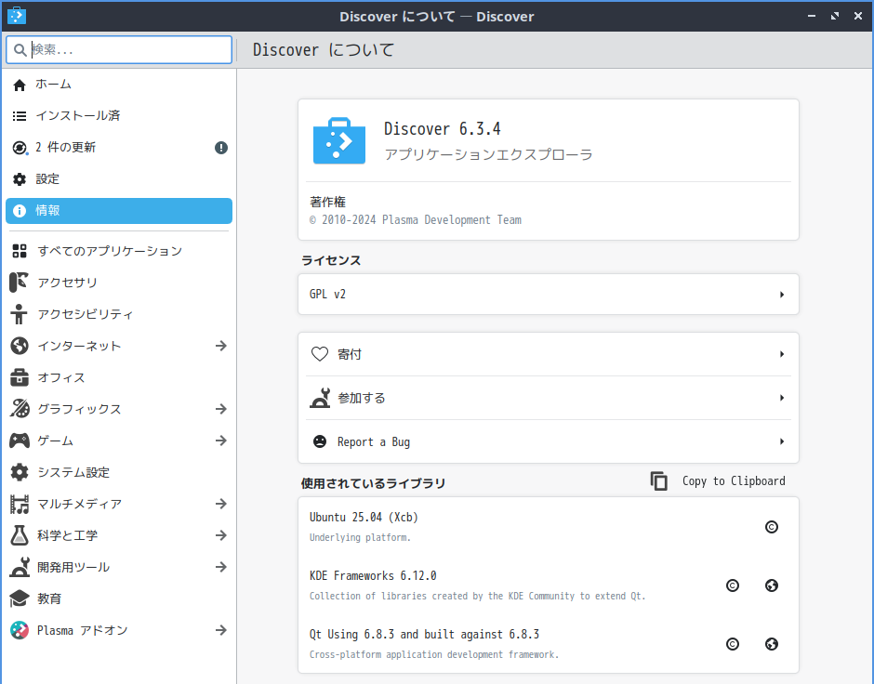Expand the 科学と工学 category arrow
Screen dimensions: 874x684
coord(221,536)
